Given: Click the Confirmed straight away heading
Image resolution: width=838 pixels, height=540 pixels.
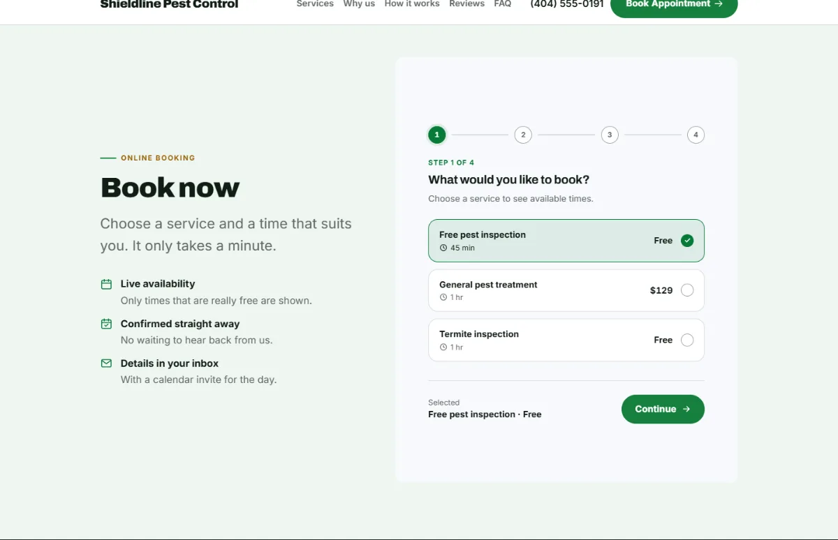Looking at the screenshot, I should (180, 324).
